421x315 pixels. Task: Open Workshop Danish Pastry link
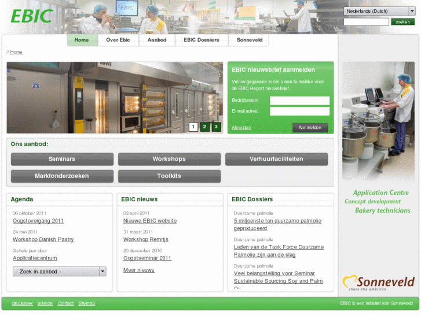coord(43,239)
